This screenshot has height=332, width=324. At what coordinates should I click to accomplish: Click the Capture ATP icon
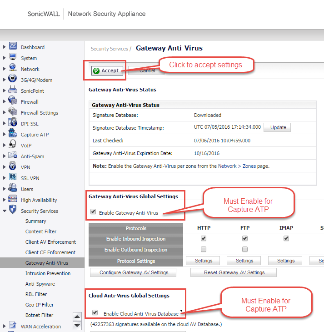pos(13,134)
